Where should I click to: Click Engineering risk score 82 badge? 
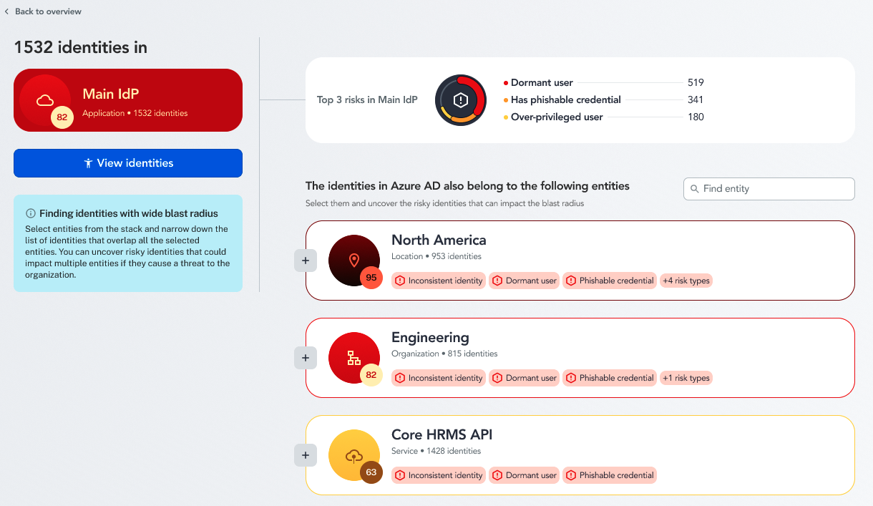point(371,375)
